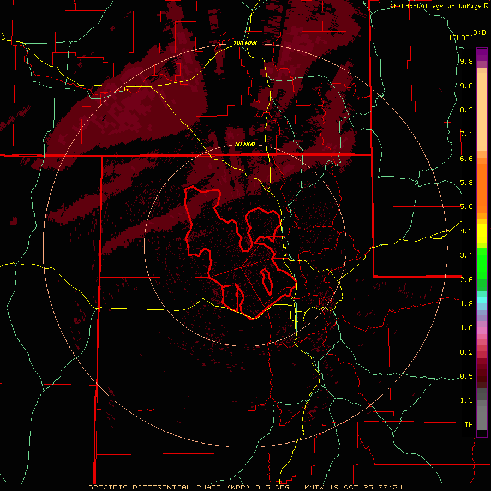Click the 5.0 value on color scale
Image resolution: width=491 pixels, height=491 pixels.
466,207
